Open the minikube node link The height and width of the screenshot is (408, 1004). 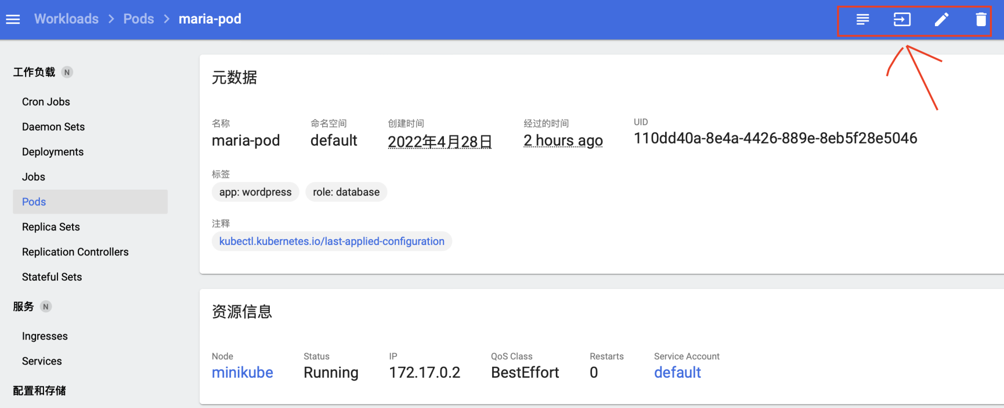[242, 372]
